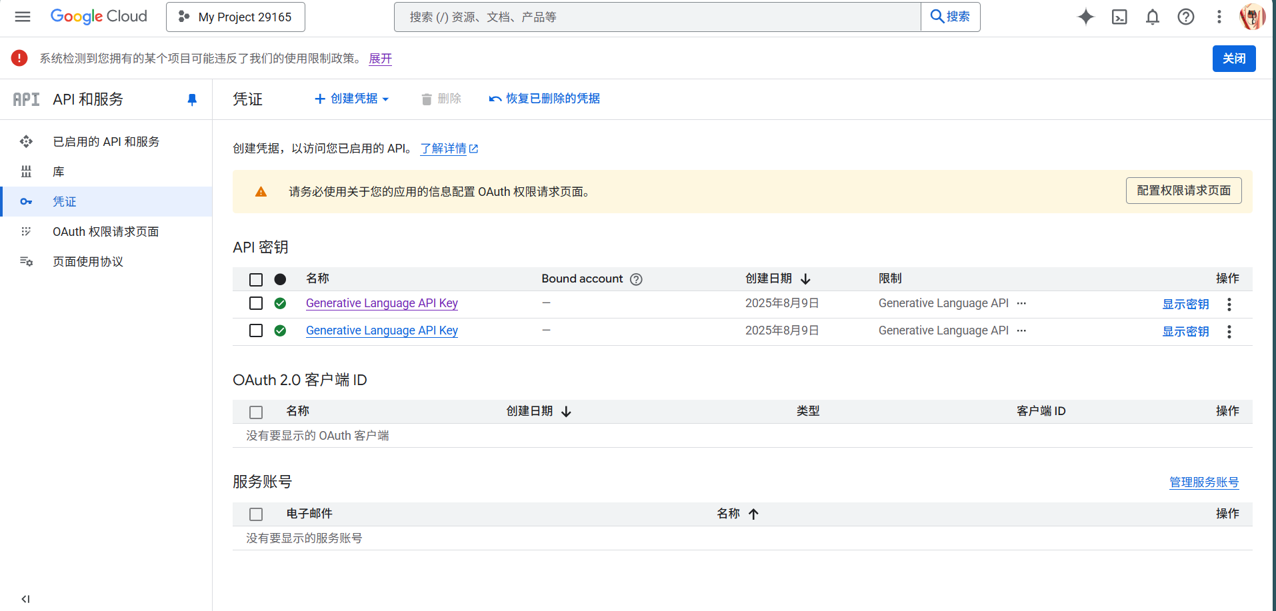
Task: Check the first Generative Language API Key row
Action: click(256, 303)
